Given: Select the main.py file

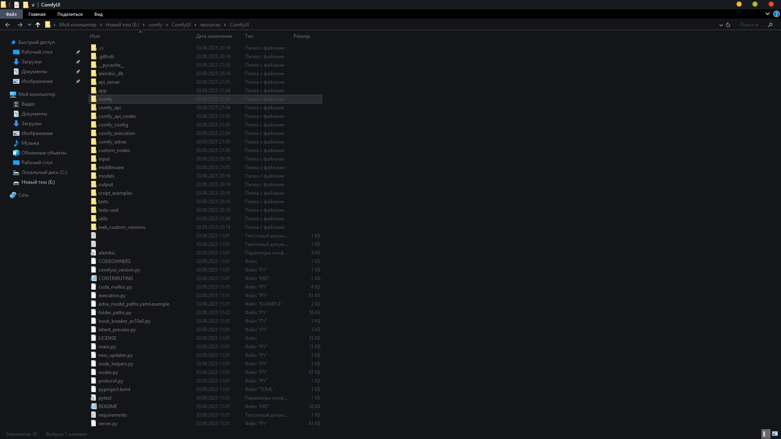Looking at the screenshot, I should 107,347.
